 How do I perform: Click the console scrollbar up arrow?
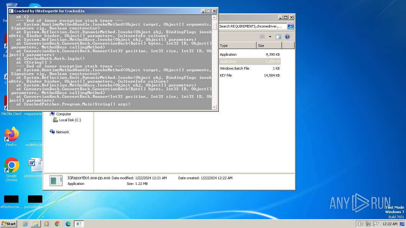tap(215, 17)
